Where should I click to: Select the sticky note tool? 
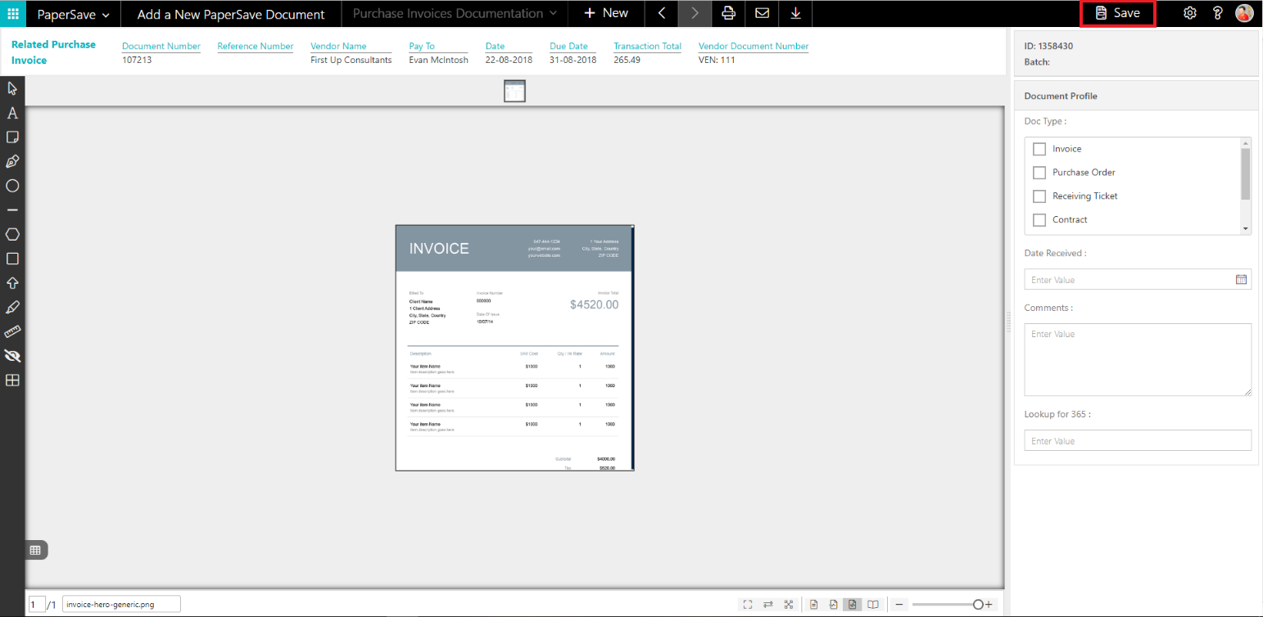point(12,137)
